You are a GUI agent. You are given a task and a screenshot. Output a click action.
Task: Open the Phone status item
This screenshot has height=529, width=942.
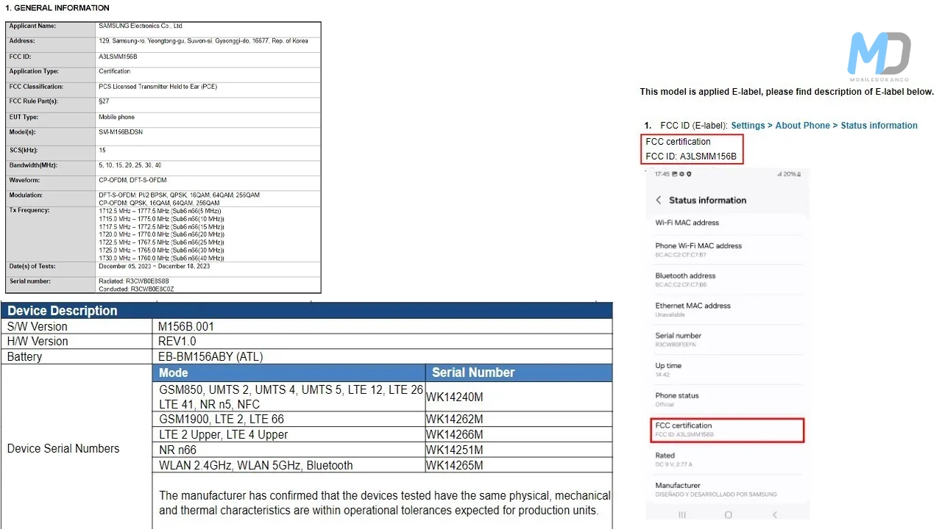coord(676,399)
